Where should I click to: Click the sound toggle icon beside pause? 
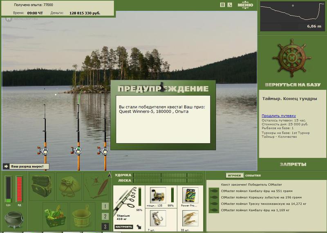230,5
